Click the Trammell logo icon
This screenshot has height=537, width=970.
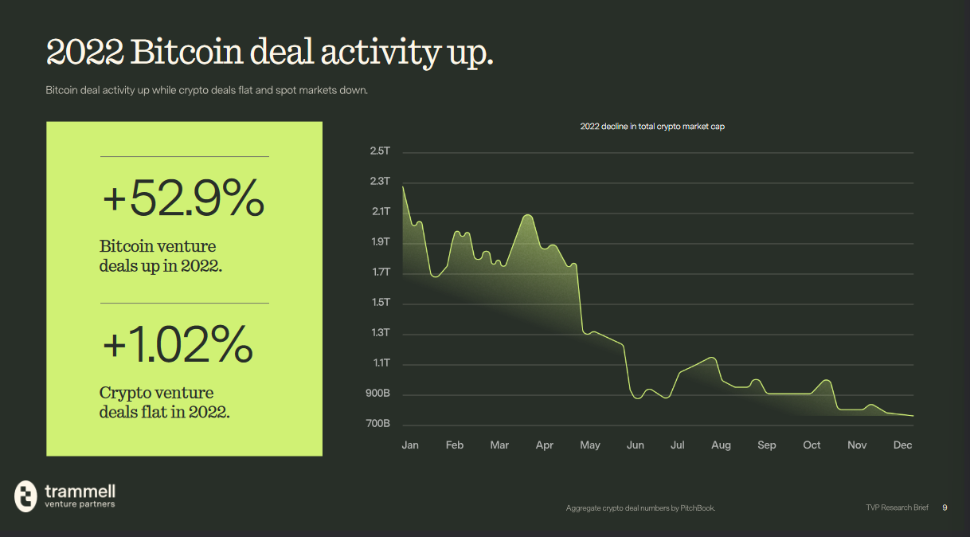pyautogui.click(x=26, y=496)
